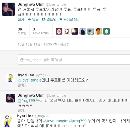Open the no-smoking sign avatar among retweeters
The image size is (130, 128).
59,31
